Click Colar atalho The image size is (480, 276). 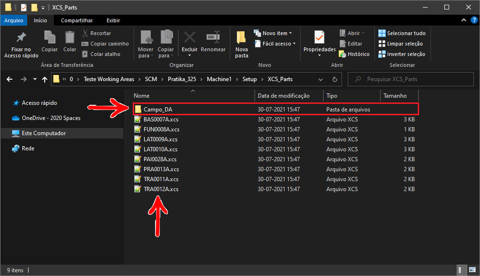point(101,54)
